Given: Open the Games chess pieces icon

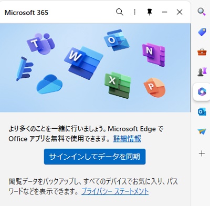Looking at the screenshot, I should click(202, 72).
